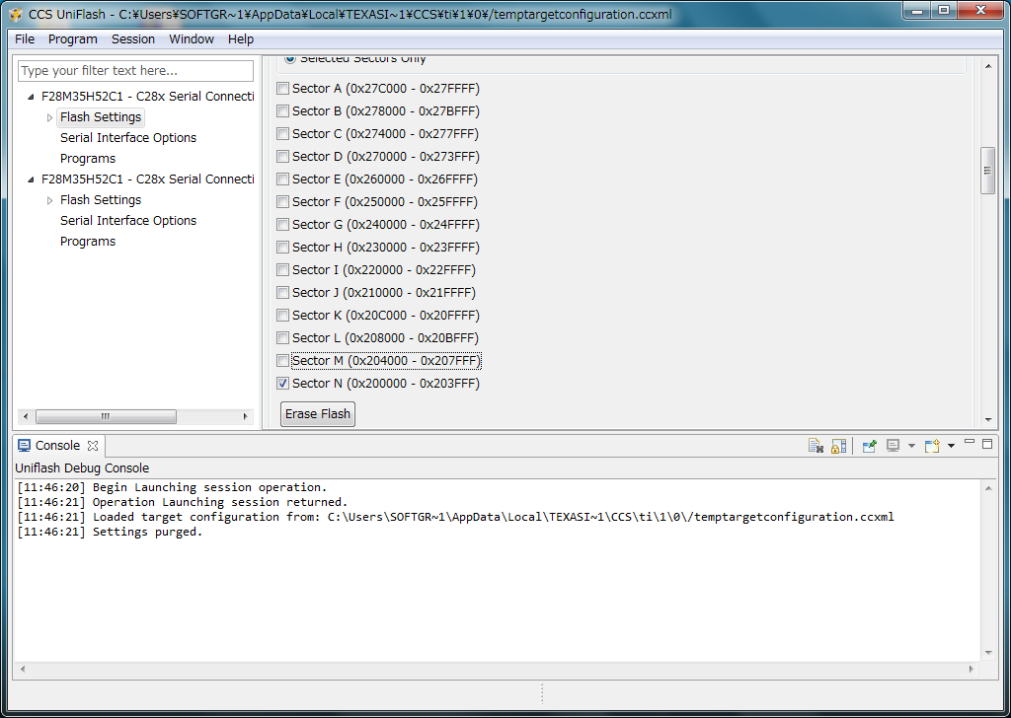1011x718 pixels.
Task: Pin the console with the Pin Console icon
Action: pos(869,446)
